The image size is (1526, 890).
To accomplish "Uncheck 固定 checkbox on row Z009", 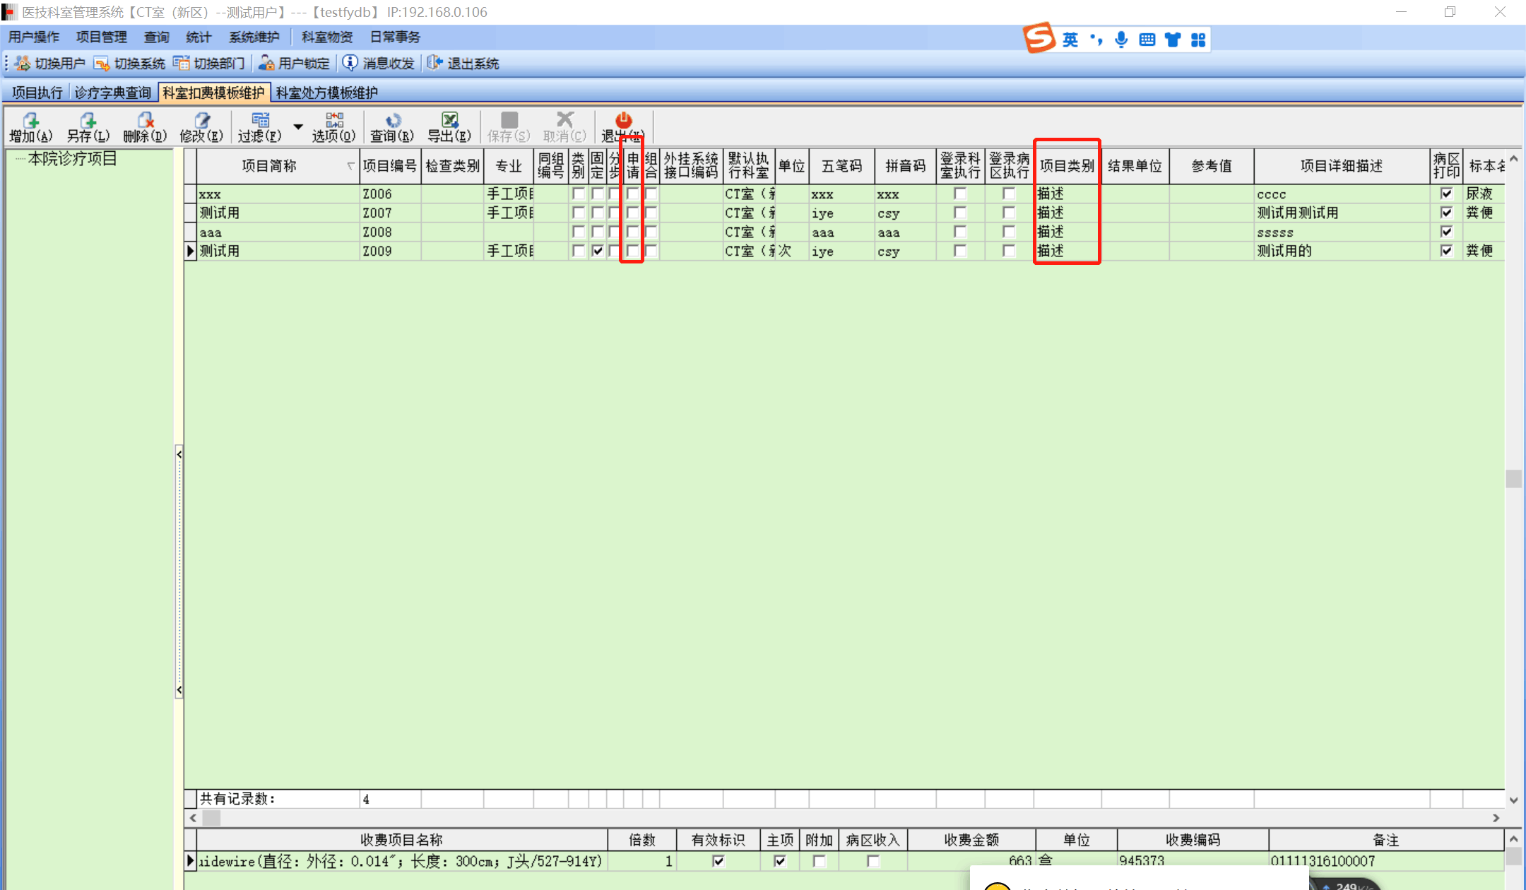I will (x=598, y=251).
